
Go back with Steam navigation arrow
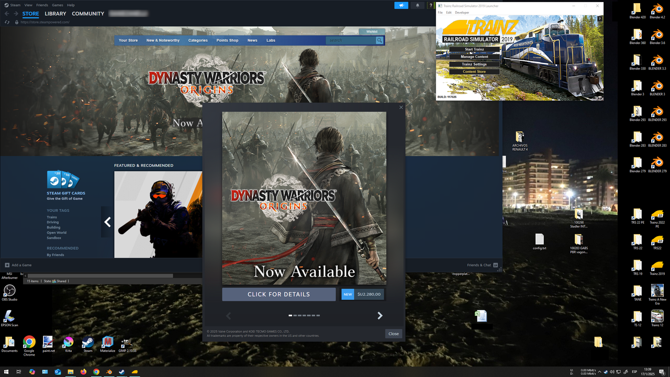tap(6, 14)
